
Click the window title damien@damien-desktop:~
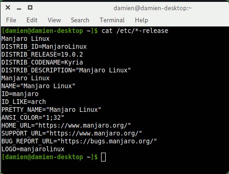(153, 8)
